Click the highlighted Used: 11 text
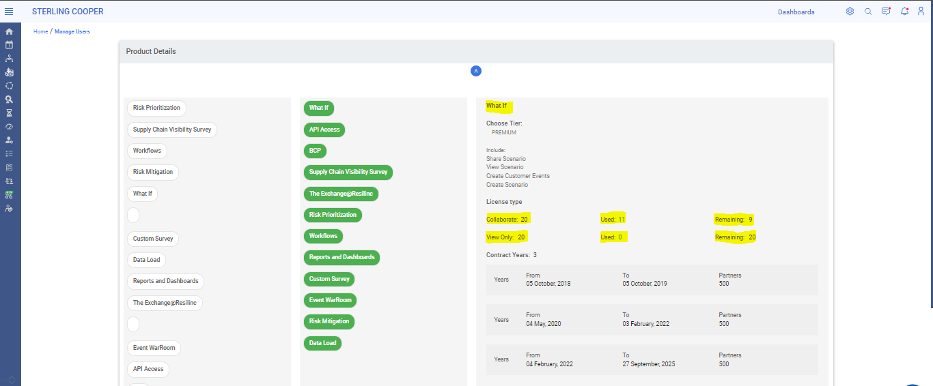The height and width of the screenshot is (386, 933). point(613,220)
